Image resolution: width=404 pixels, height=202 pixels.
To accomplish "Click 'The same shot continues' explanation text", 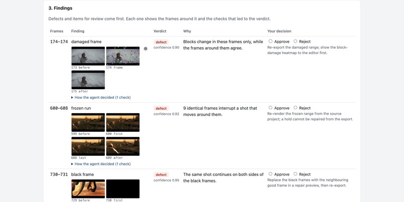I will pyautogui.click(x=224, y=177).
